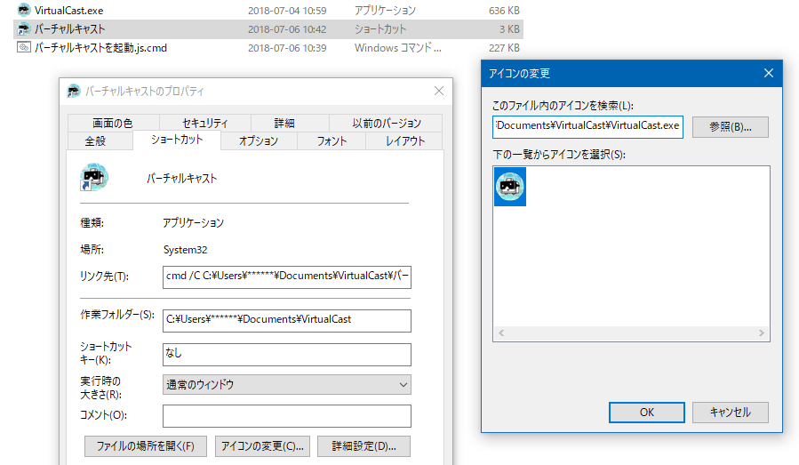
Task: Click the large shortcut icon in properties
Action: tap(94, 177)
